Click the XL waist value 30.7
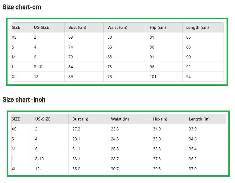 click(115, 169)
